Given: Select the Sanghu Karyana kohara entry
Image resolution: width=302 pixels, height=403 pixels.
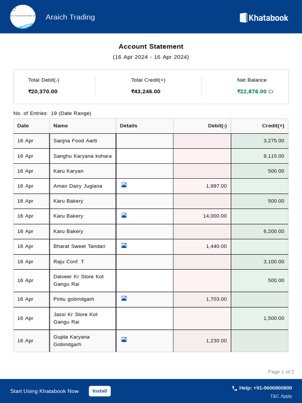Looking at the screenshot, I should pyautogui.click(x=83, y=156).
